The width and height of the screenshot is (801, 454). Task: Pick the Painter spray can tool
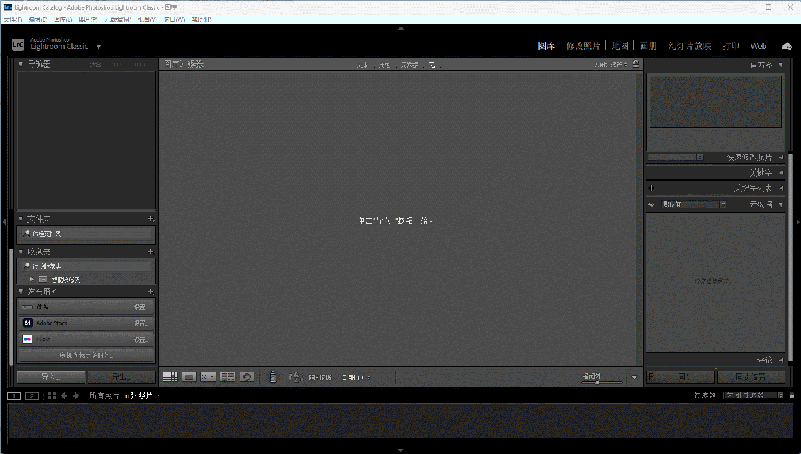pos(273,377)
